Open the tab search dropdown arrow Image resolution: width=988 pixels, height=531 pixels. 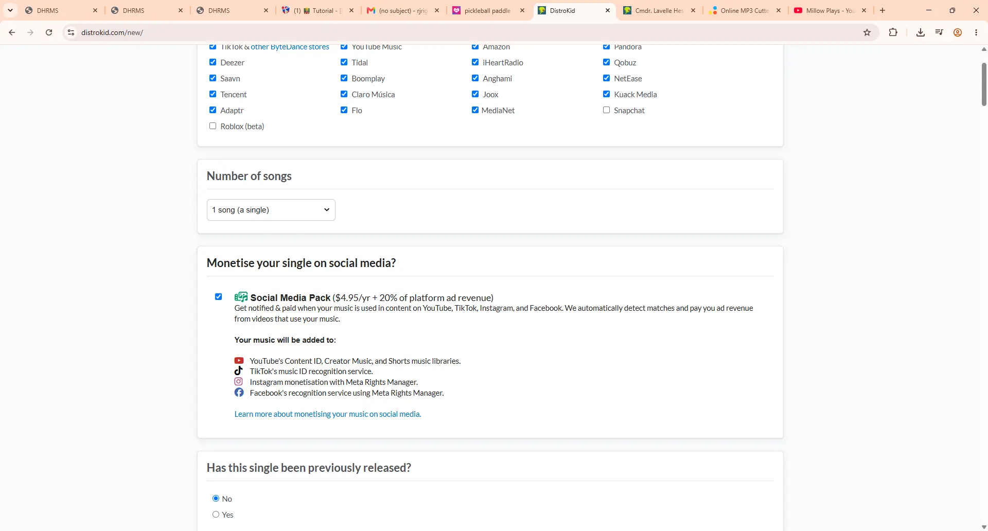[10, 10]
